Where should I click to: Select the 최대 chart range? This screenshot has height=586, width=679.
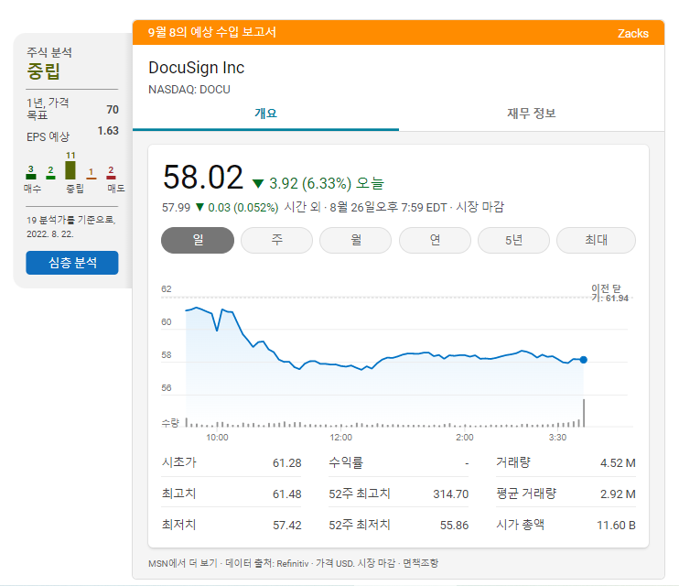click(596, 240)
